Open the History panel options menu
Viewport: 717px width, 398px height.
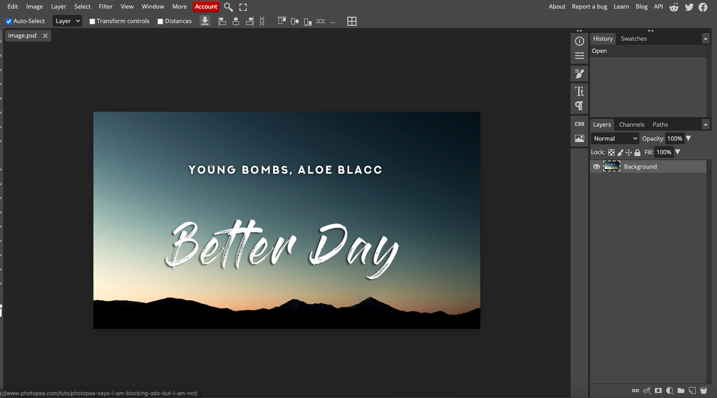pyautogui.click(x=706, y=39)
